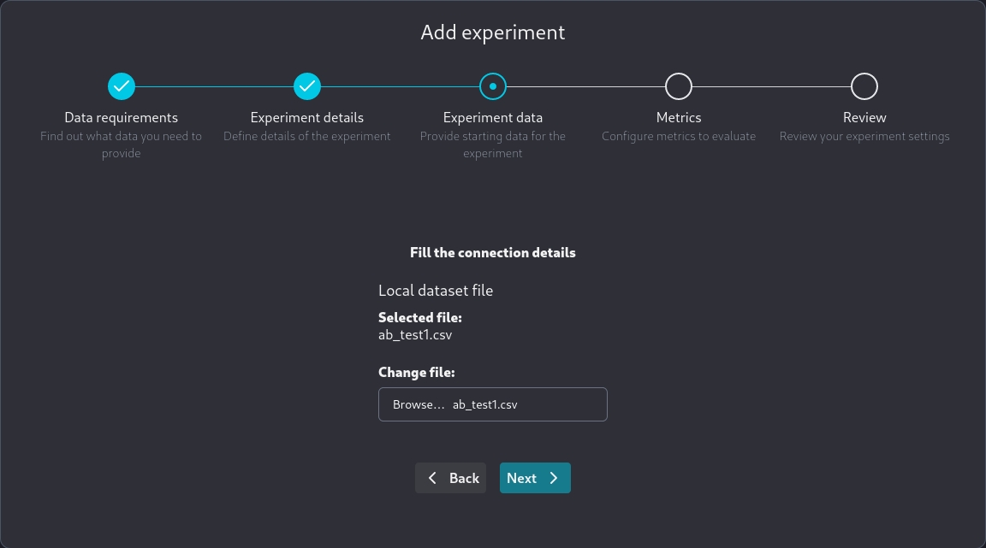
Task: Click the empty Review step circle
Action: click(x=864, y=86)
